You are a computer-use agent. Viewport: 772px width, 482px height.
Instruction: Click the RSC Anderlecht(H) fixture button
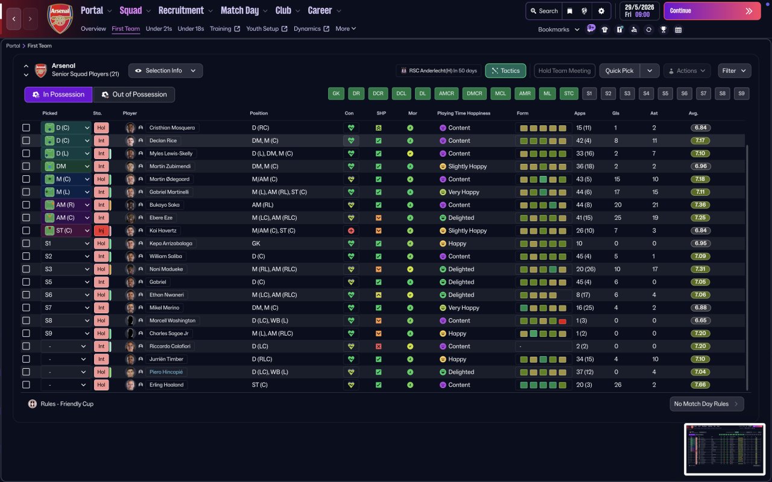point(438,70)
